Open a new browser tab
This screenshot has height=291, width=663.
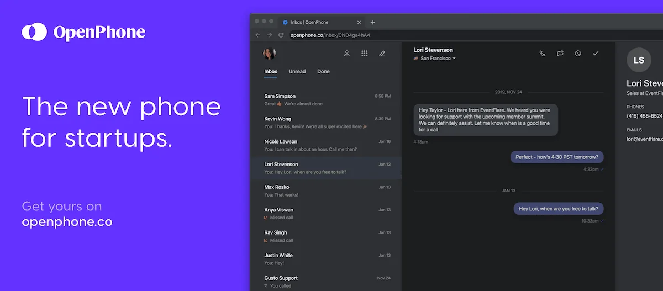pos(373,22)
